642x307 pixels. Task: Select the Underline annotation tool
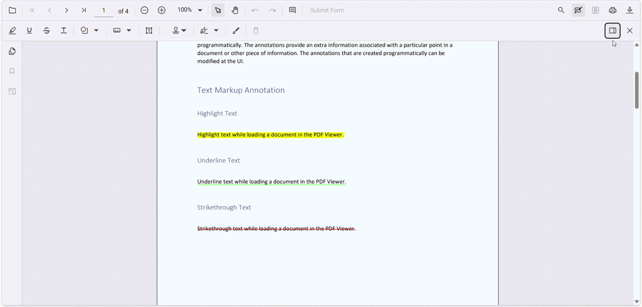coord(30,31)
